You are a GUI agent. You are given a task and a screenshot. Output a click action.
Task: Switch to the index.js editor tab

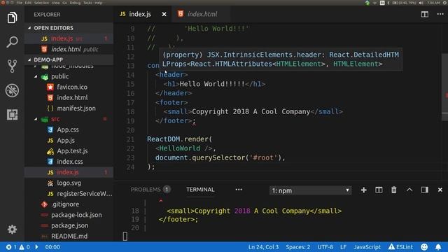[x=140, y=14]
